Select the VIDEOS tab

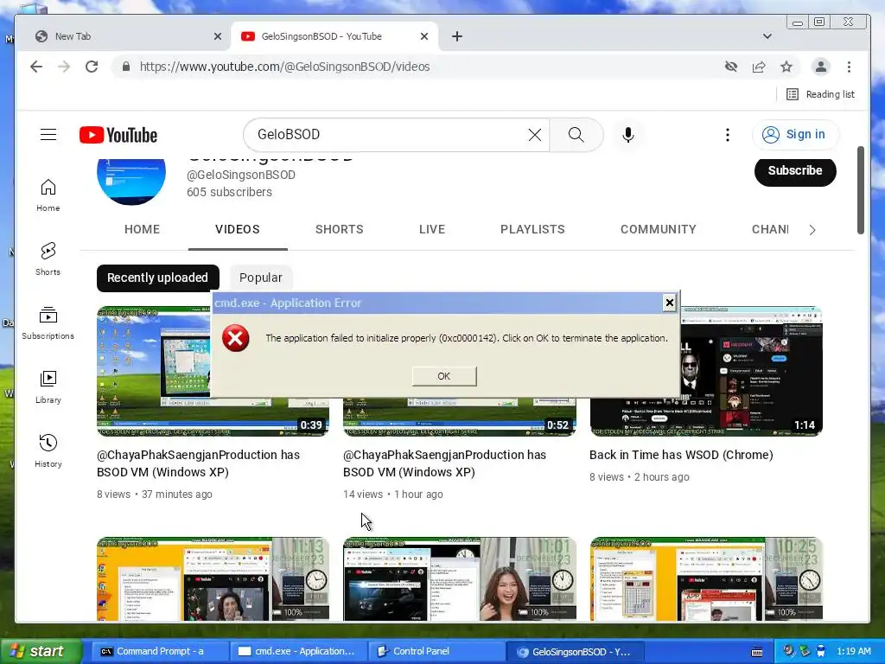[238, 229]
